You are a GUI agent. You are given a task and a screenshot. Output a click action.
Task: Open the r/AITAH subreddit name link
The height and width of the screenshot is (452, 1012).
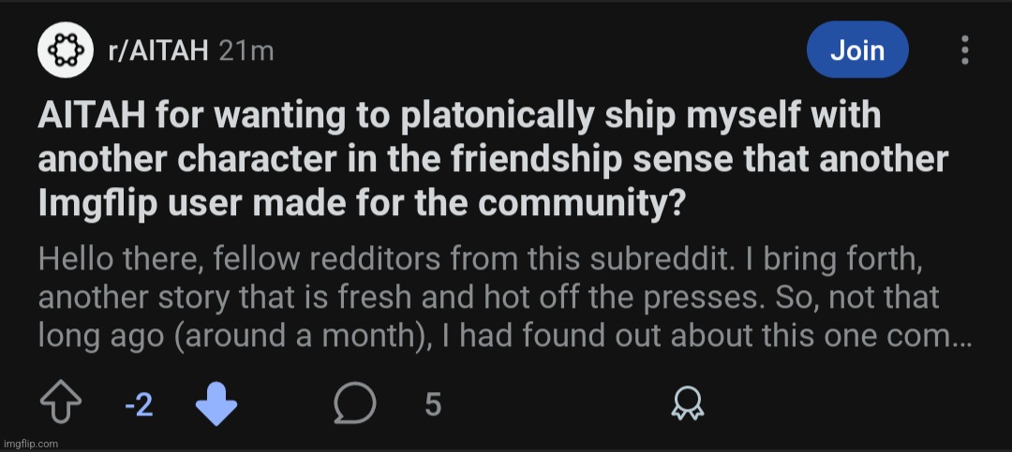[x=156, y=51]
